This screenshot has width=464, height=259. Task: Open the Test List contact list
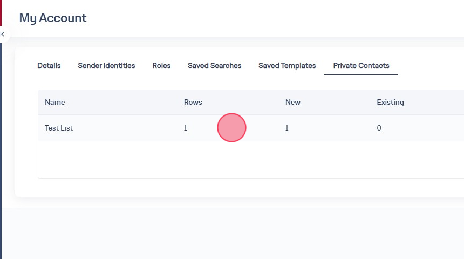59,128
